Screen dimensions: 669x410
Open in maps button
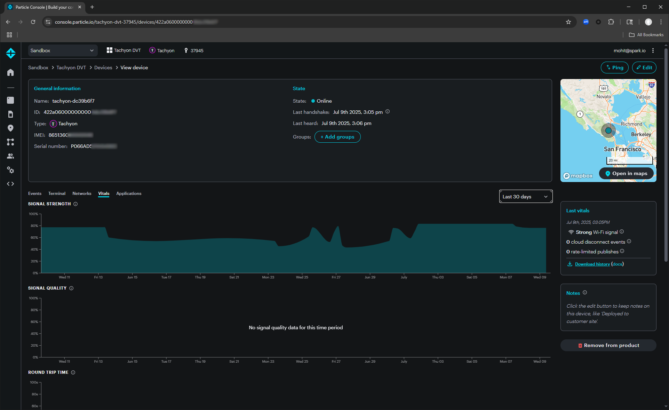pos(626,173)
